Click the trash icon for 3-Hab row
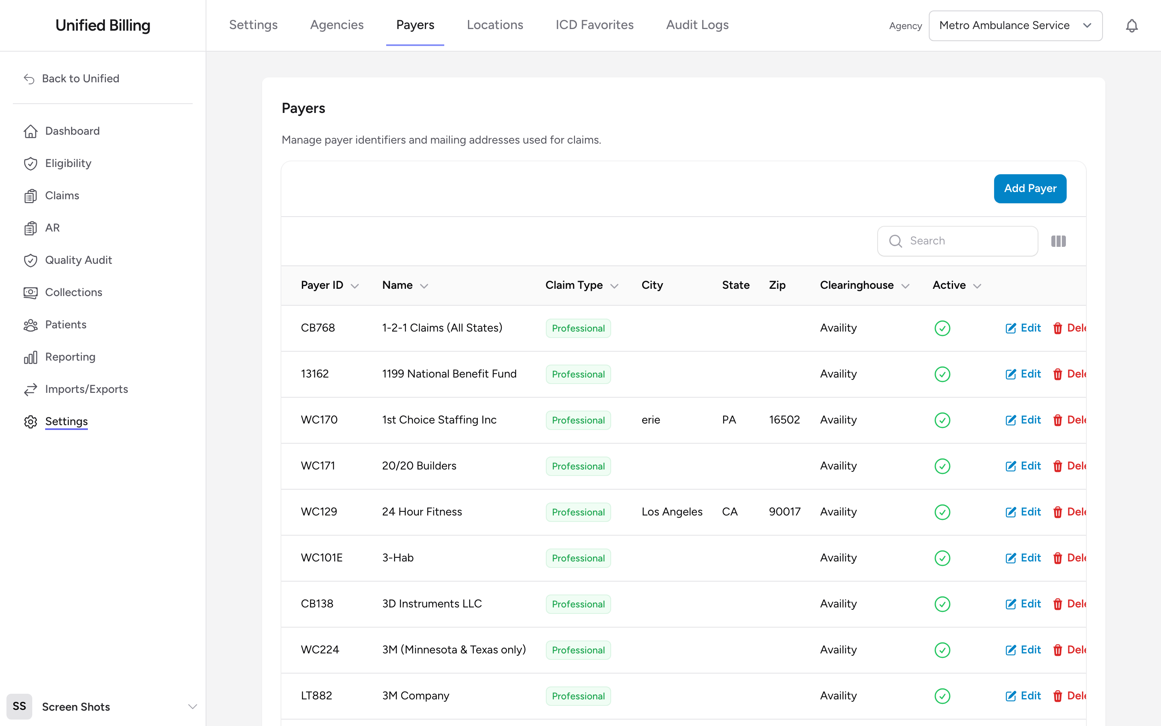1161x726 pixels. [x=1057, y=558]
